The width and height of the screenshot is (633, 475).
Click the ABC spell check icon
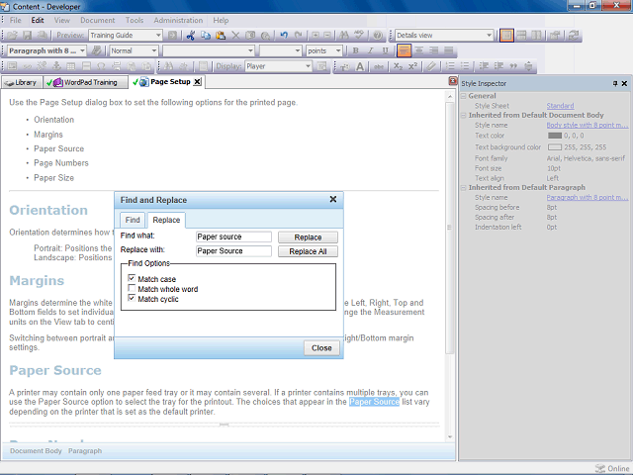click(x=359, y=36)
